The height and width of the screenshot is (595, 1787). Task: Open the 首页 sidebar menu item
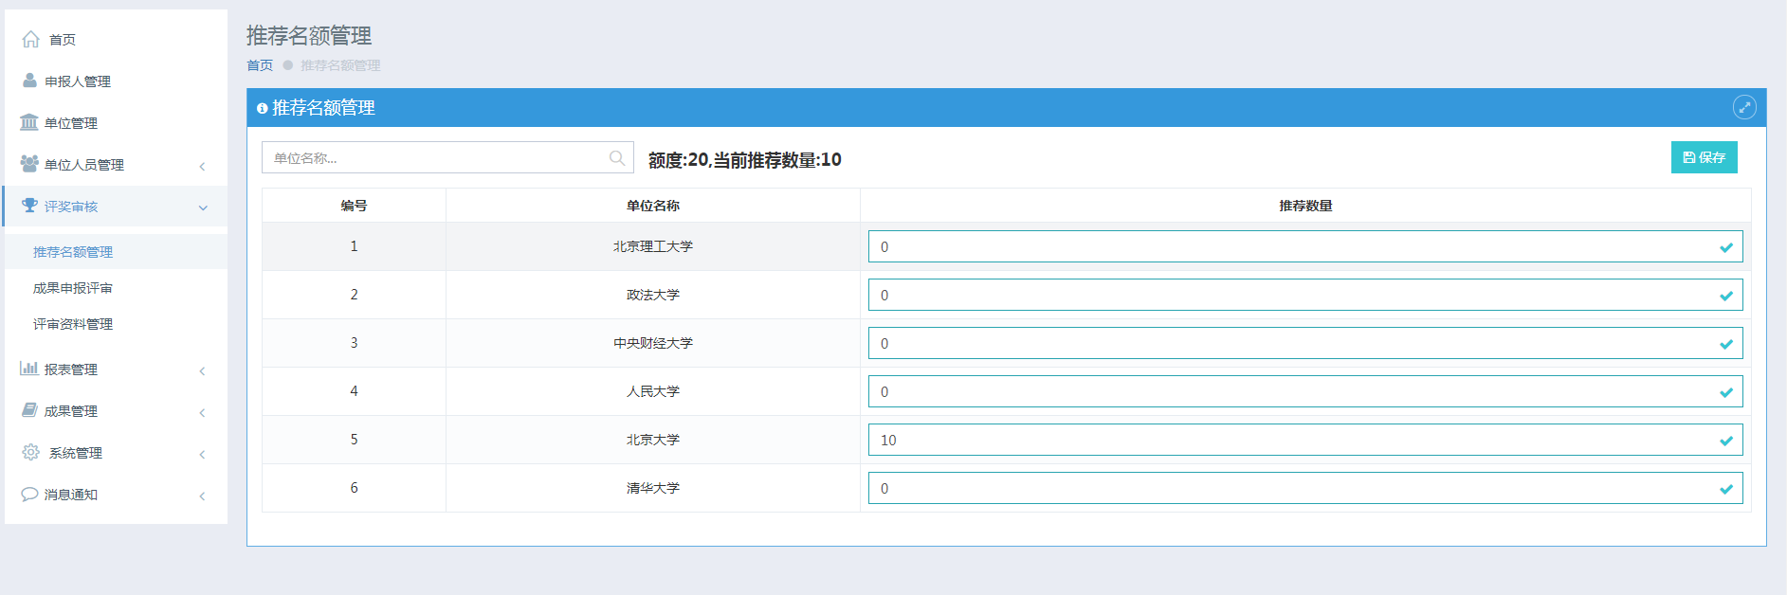point(116,39)
